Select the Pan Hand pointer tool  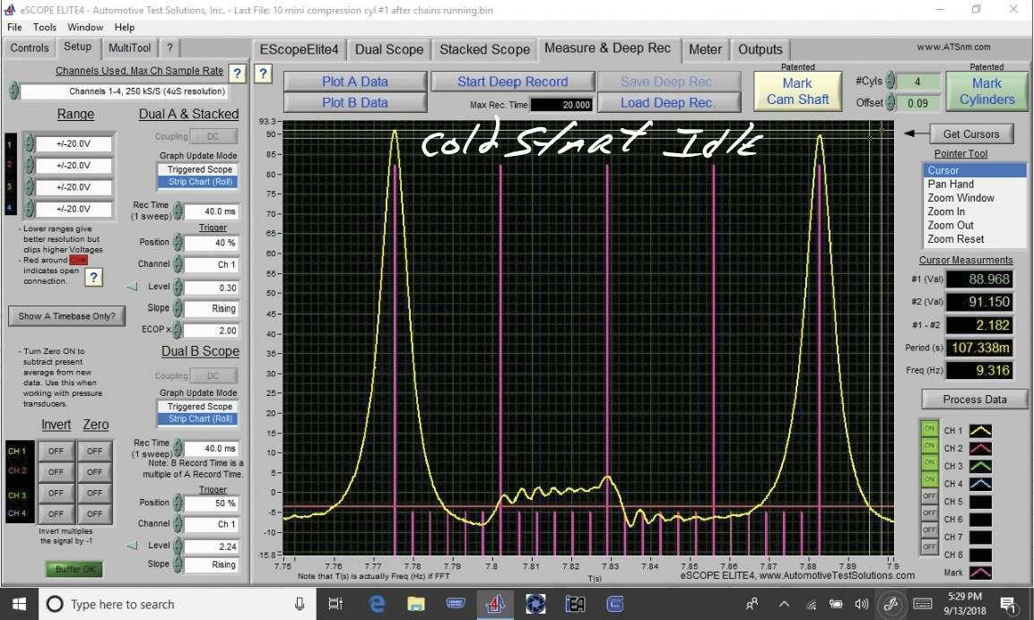(974, 184)
